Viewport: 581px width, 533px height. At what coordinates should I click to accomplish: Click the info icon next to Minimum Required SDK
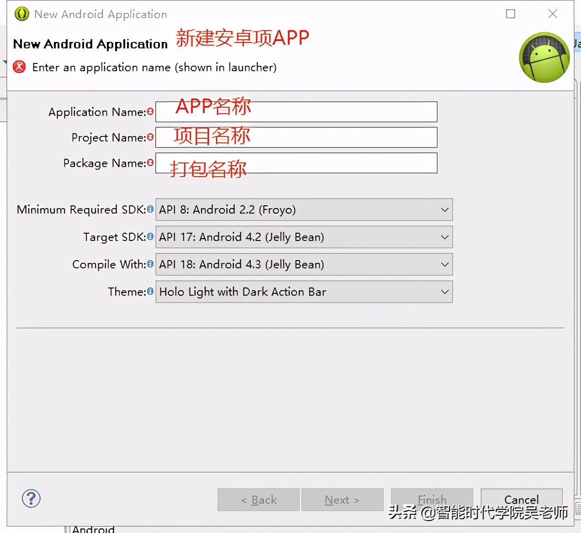click(x=150, y=209)
